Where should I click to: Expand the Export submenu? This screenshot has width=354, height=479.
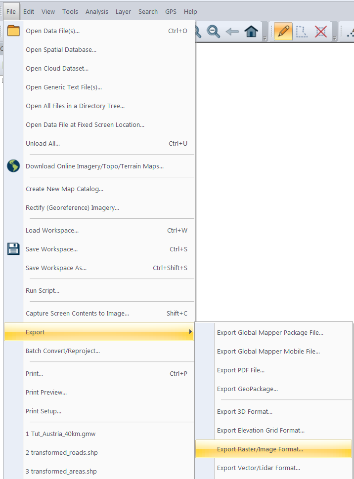[x=99, y=332]
